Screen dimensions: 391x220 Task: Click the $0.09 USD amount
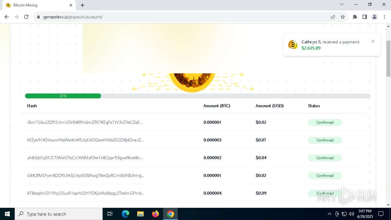pos(261,193)
